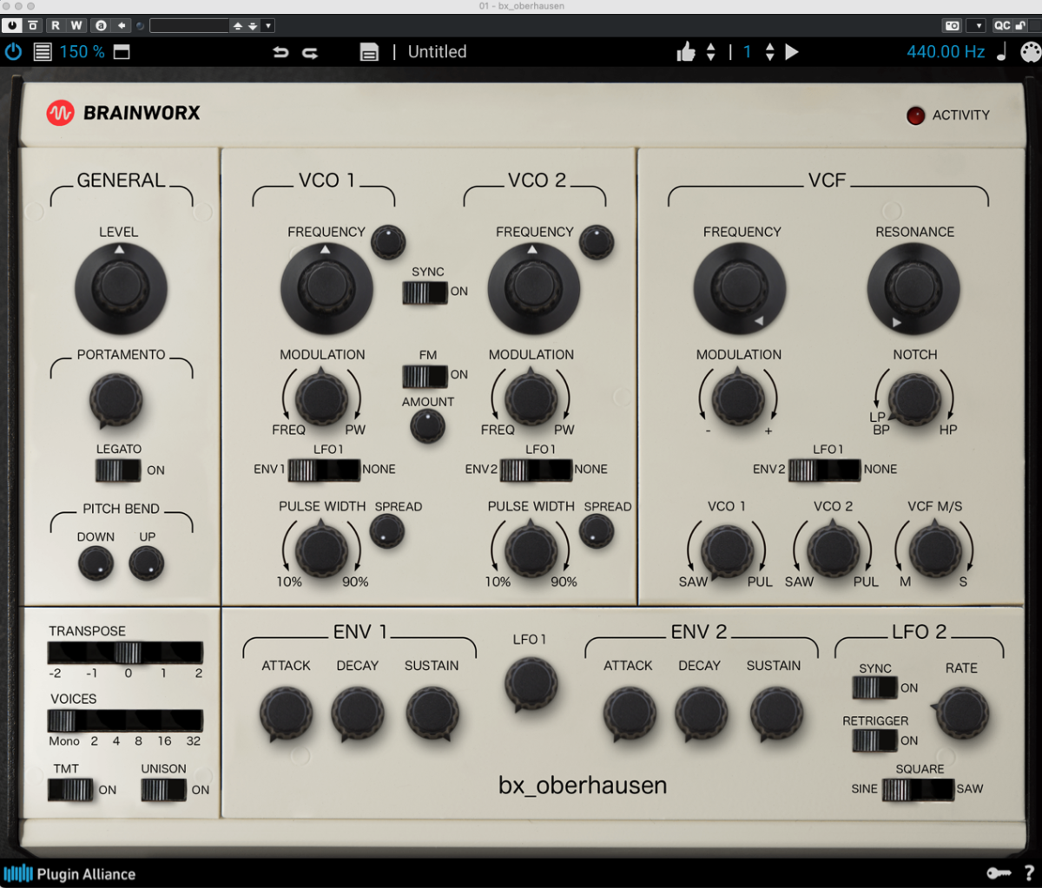Click the host W write automation button

76,25
